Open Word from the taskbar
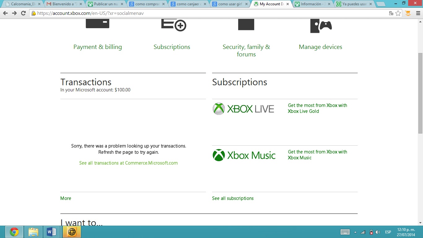Image resolution: width=423 pixels, height=238 pixels. [51, 232]
